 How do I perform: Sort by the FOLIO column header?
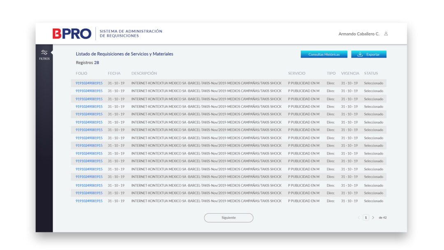point(81,73)
